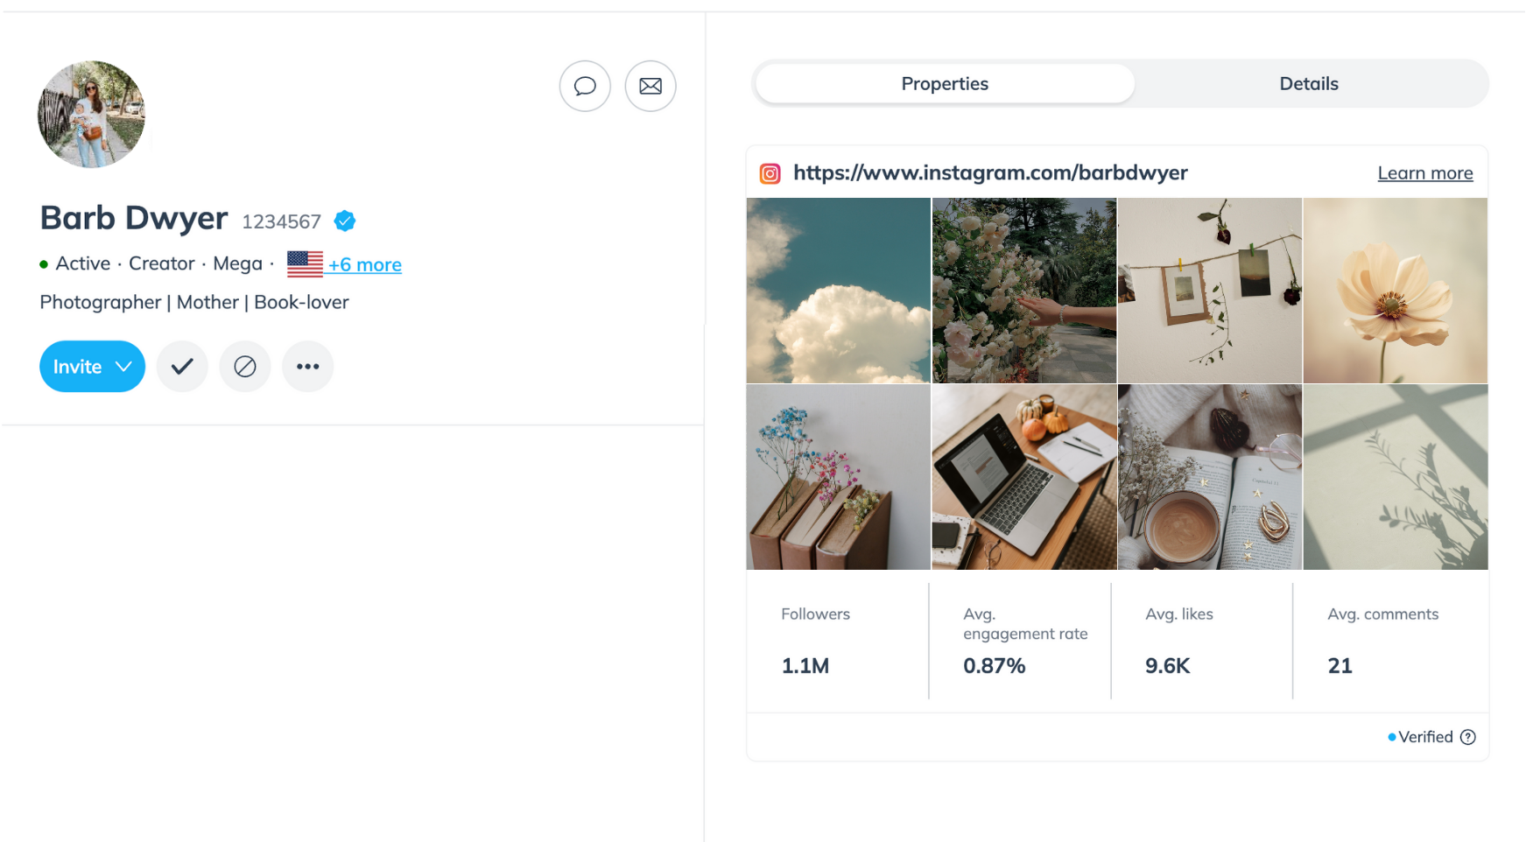Expand the +6 more countries list
The height and width of the screenshot is (842, 1526).
pos(364,264)
